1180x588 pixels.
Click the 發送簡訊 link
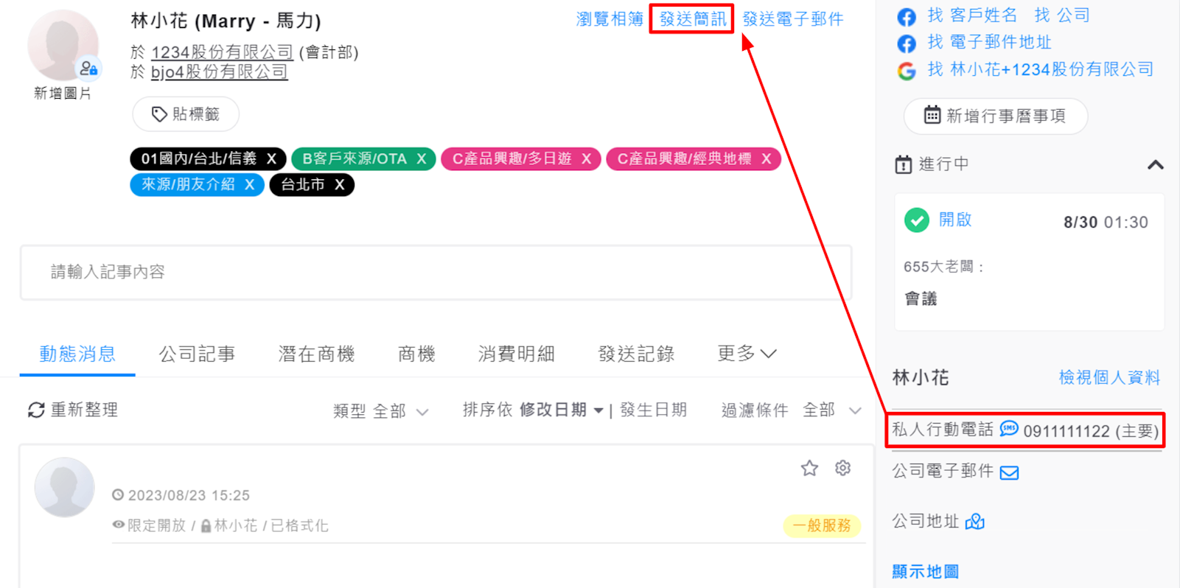pyautogui.click(x=692, y=19)
